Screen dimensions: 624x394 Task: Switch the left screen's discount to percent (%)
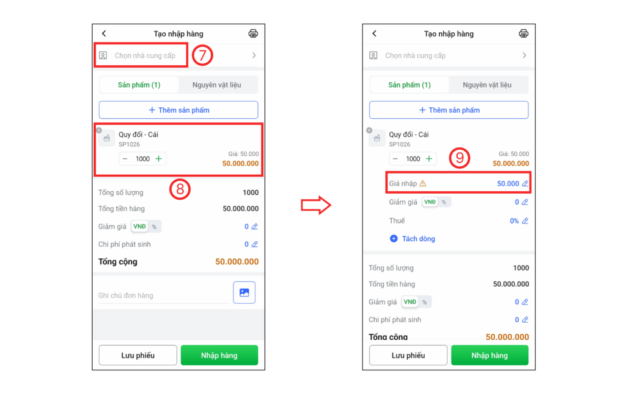pos(154,227)
